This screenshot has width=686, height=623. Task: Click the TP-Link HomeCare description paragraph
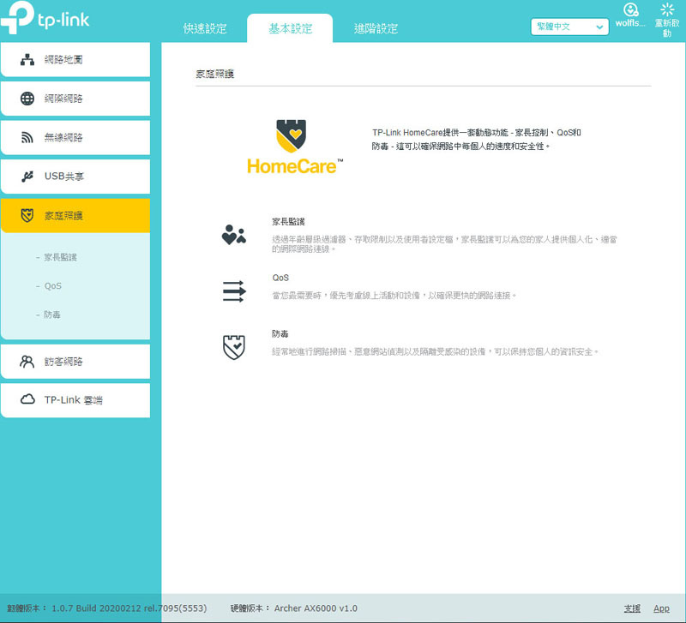click(x=477, y=139)
